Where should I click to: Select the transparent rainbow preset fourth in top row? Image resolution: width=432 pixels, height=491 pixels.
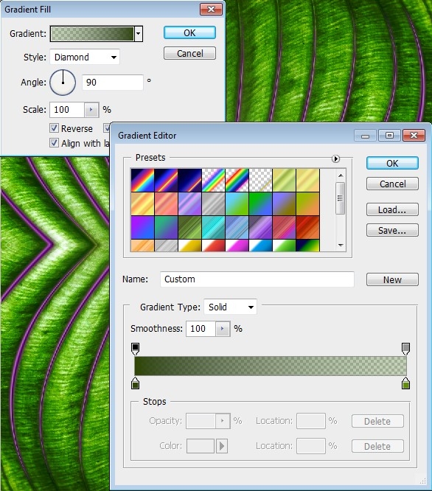[214, 181]
